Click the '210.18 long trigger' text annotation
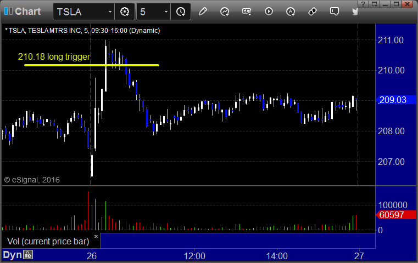 tap(54, 56)
